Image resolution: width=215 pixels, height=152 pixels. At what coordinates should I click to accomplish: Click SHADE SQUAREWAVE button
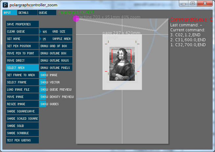point(22,111)
